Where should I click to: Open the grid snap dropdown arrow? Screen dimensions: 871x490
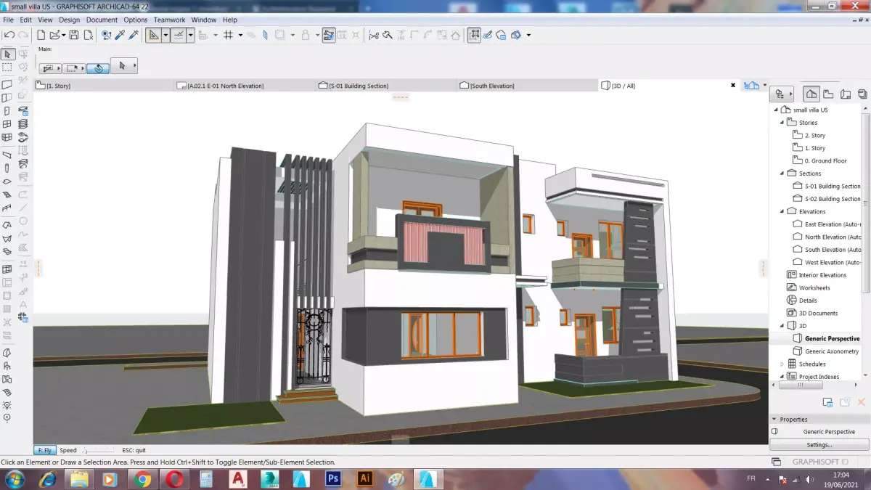coord(240,35)
